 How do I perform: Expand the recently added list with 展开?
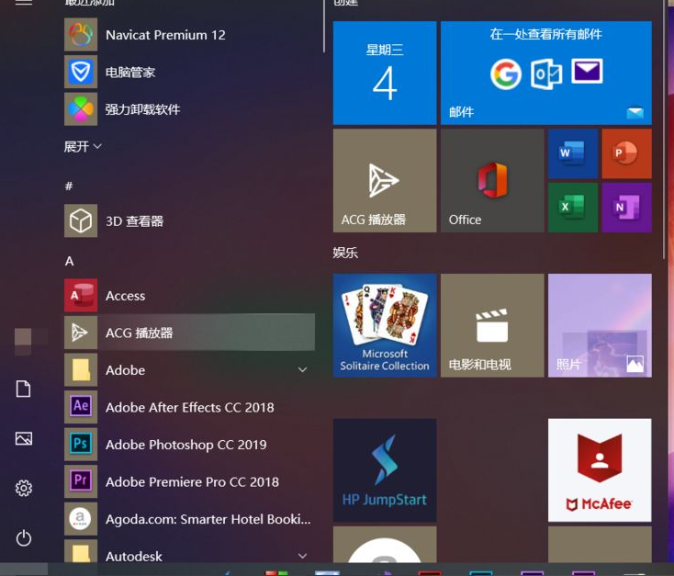click(83, 147)
